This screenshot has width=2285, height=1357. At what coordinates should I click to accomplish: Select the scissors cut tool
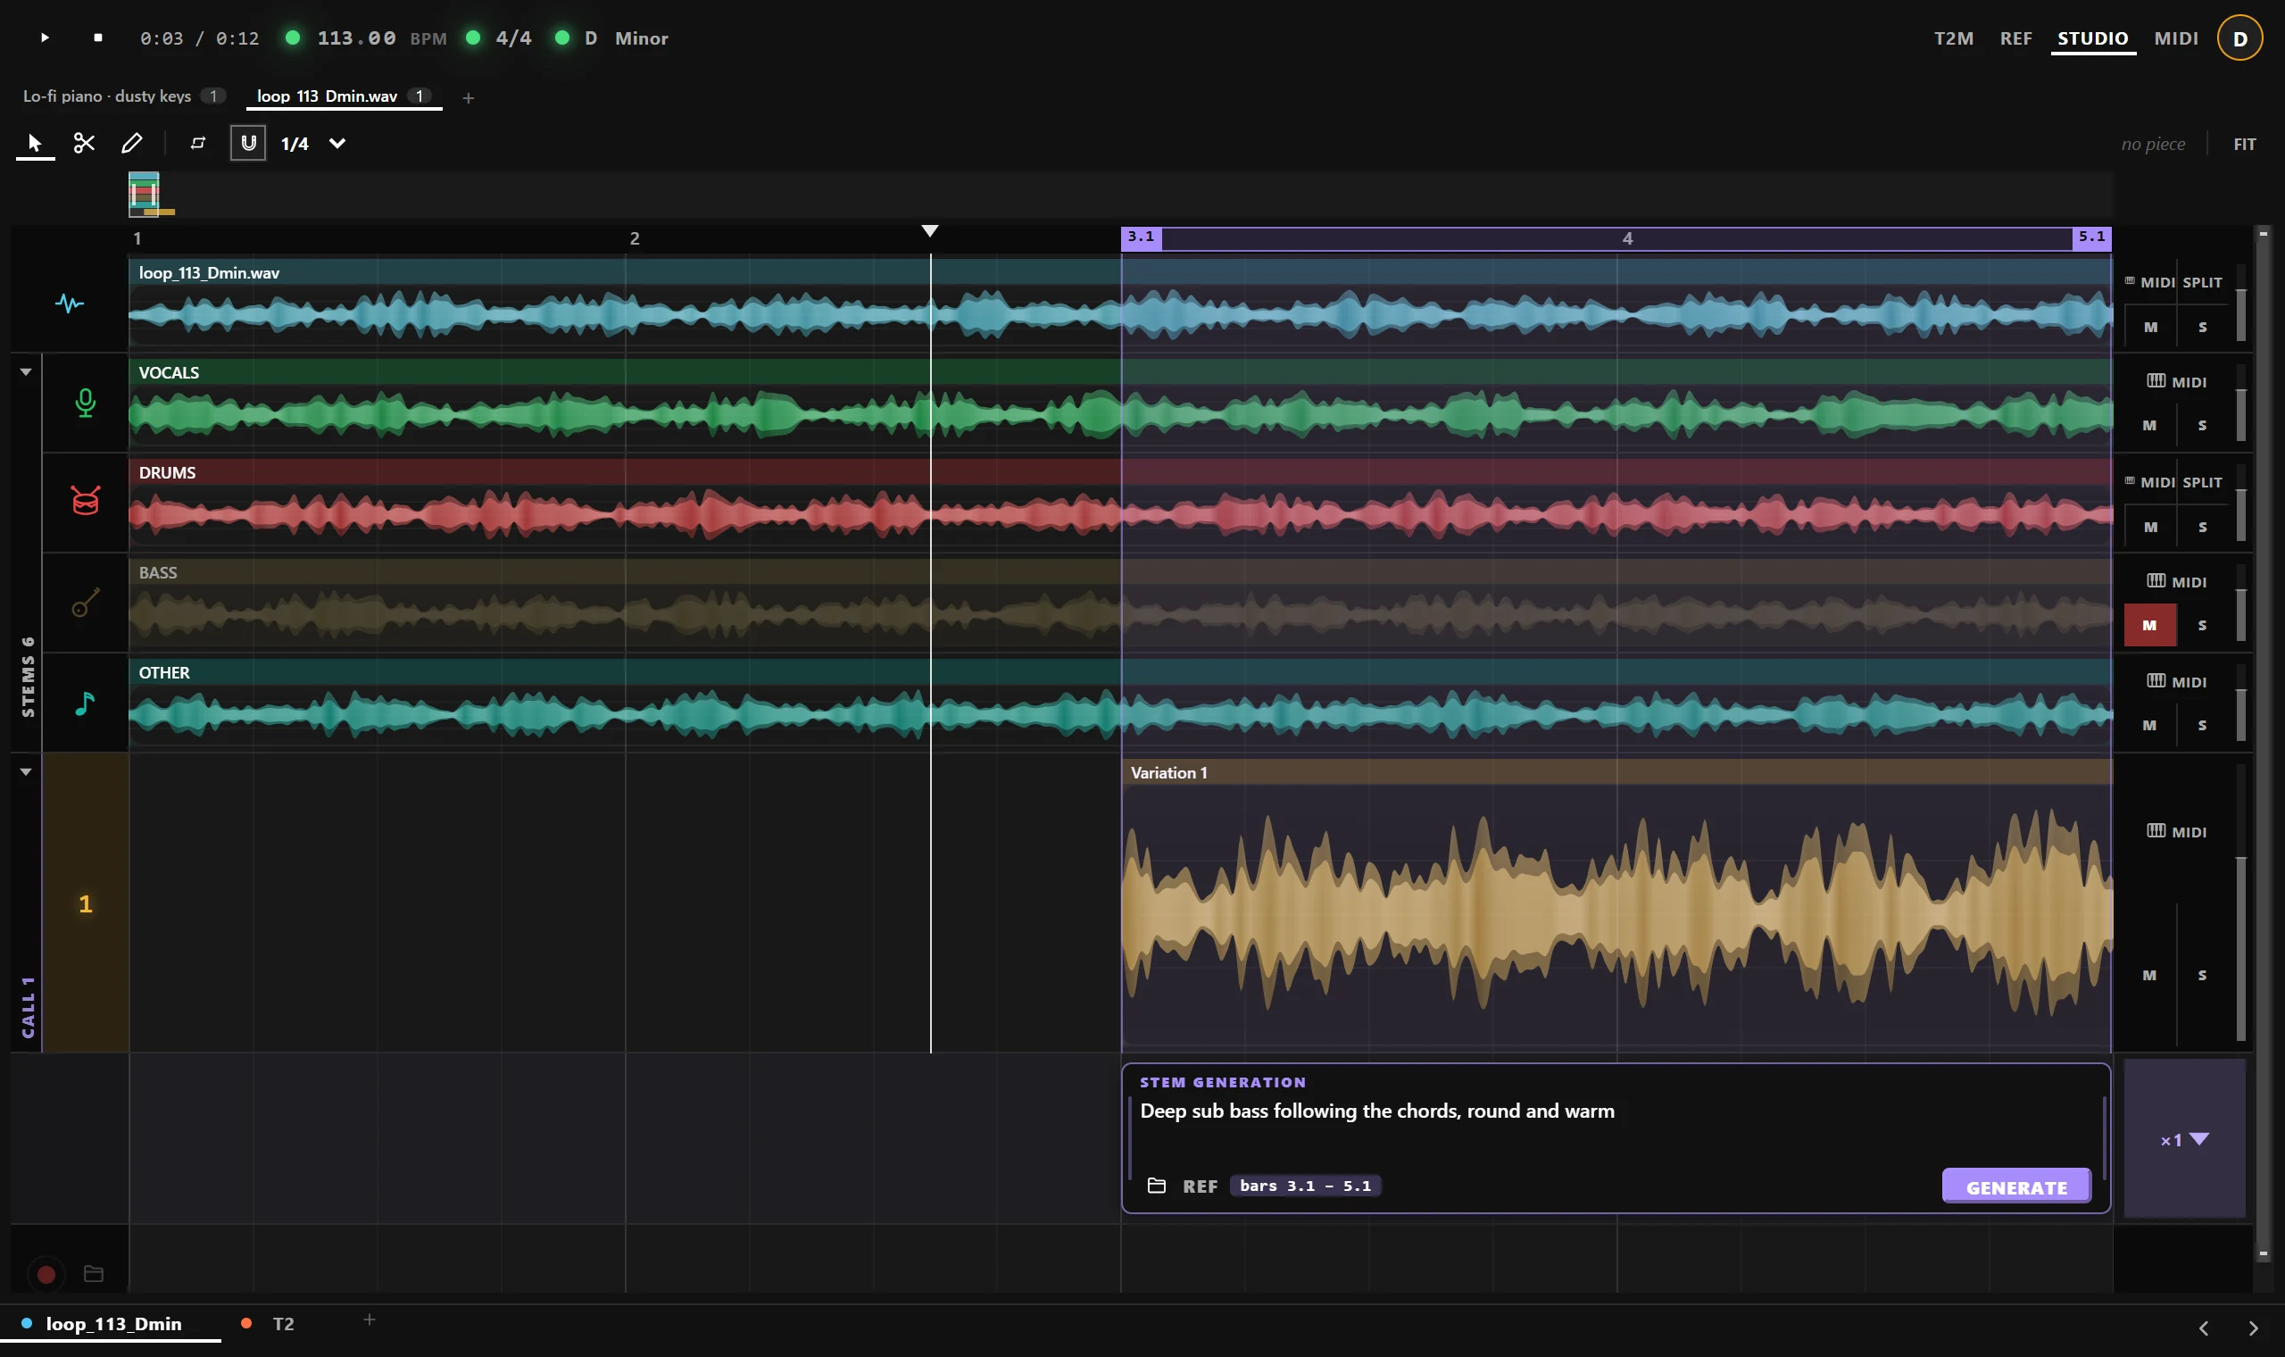pos(84,143)
